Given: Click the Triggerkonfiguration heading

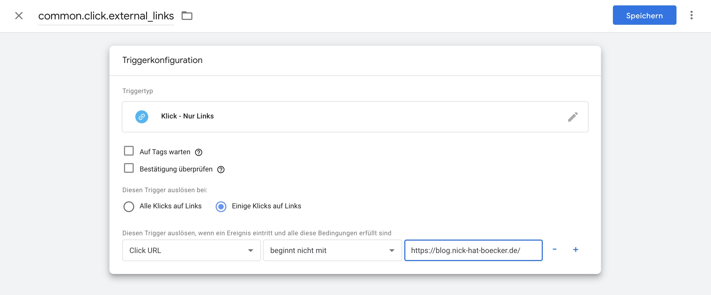Looking at the screenshot, I should point(162,60).
